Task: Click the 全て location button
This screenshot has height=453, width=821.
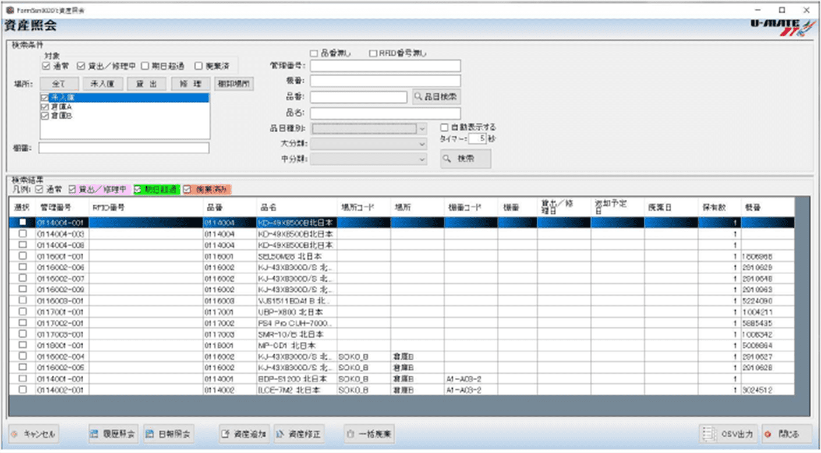Action: click(58, 84)
